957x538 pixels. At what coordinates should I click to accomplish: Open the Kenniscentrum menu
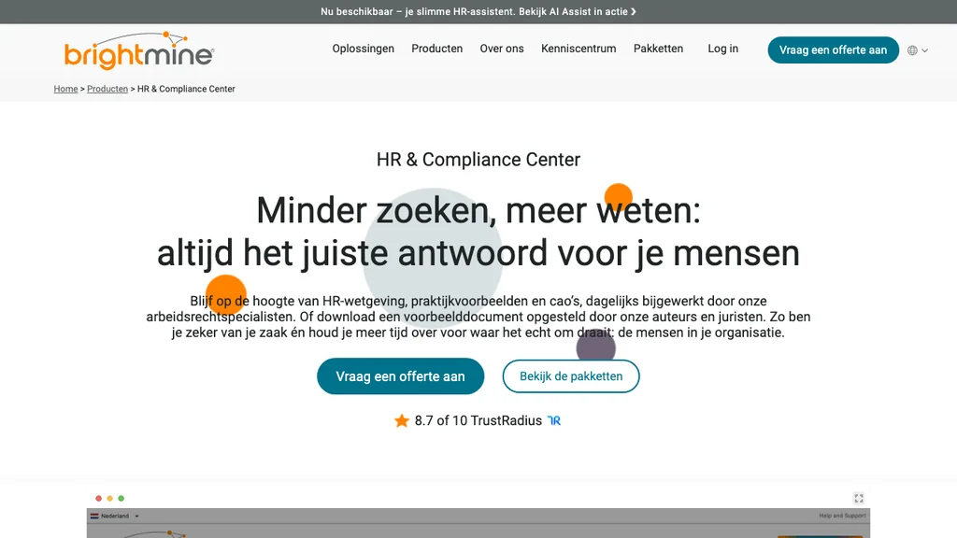(578, 49)
